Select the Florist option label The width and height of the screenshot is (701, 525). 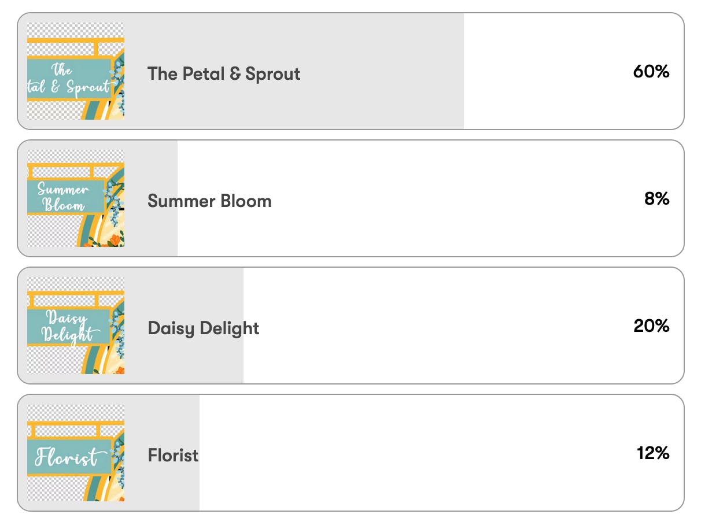(173, 456)
